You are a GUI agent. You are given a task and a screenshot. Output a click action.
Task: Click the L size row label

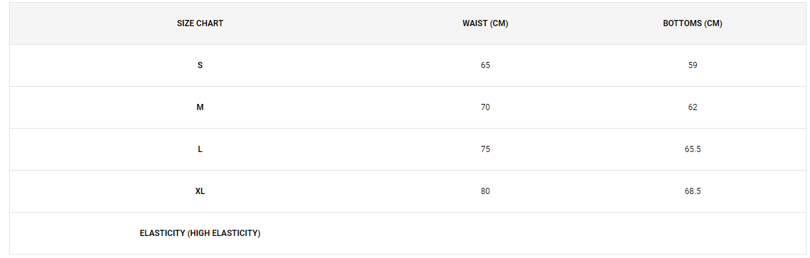coord(200,149)
